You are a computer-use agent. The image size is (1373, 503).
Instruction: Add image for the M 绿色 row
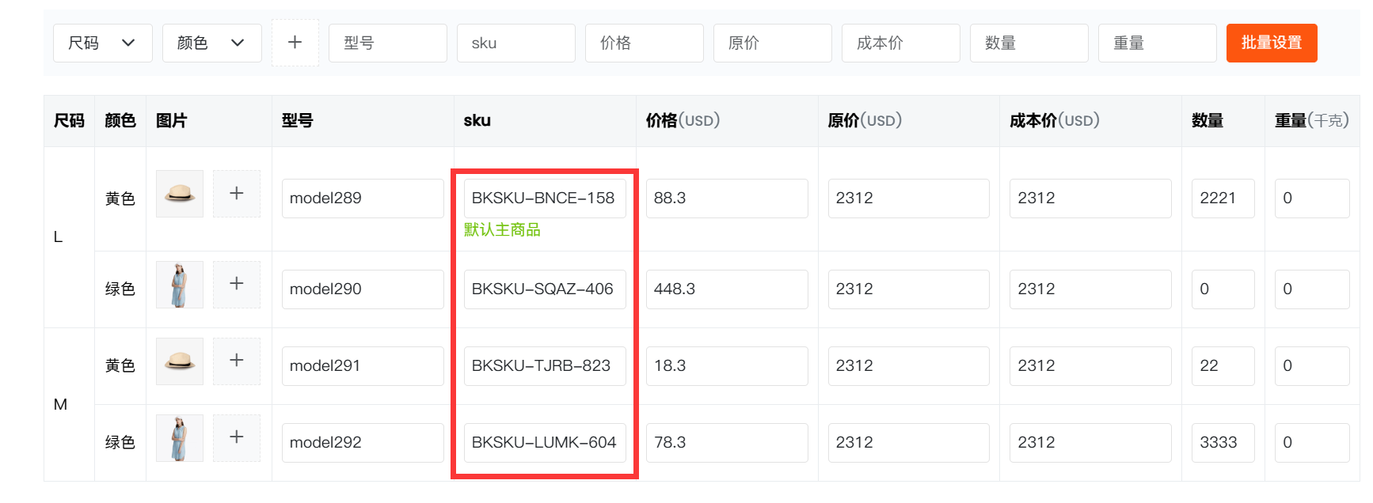[237, 437]
